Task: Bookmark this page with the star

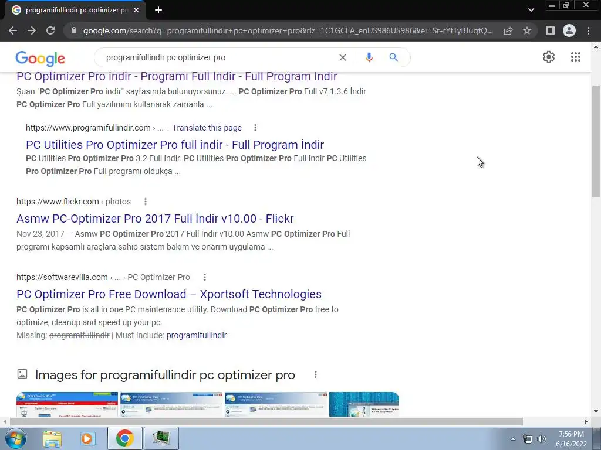Action: (527, 30)
